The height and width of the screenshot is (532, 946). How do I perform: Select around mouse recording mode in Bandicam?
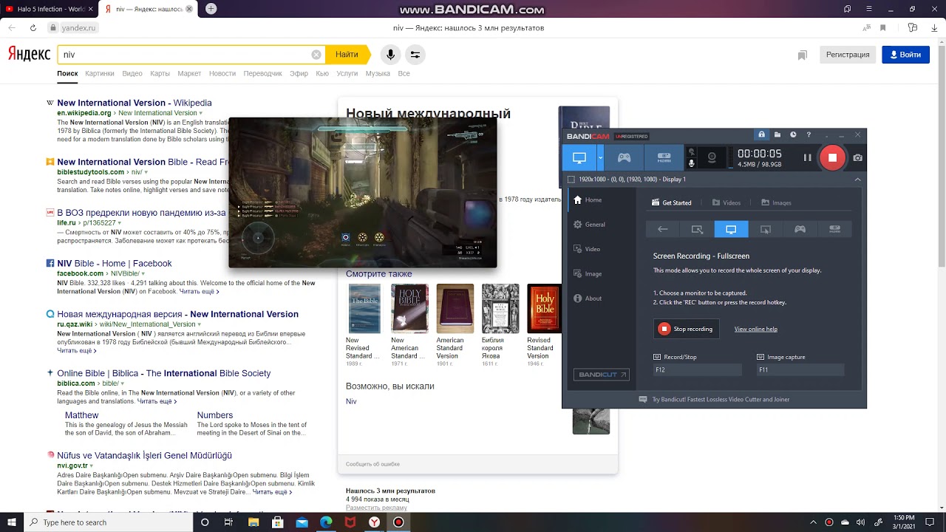coord(766,229)
